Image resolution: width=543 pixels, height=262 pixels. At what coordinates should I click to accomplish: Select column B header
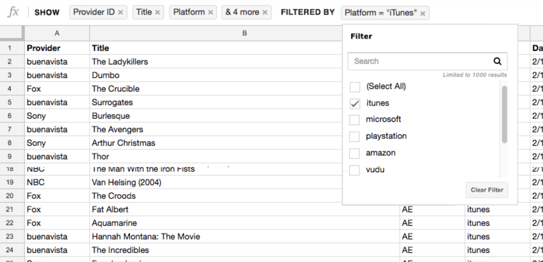coord(244,33)
